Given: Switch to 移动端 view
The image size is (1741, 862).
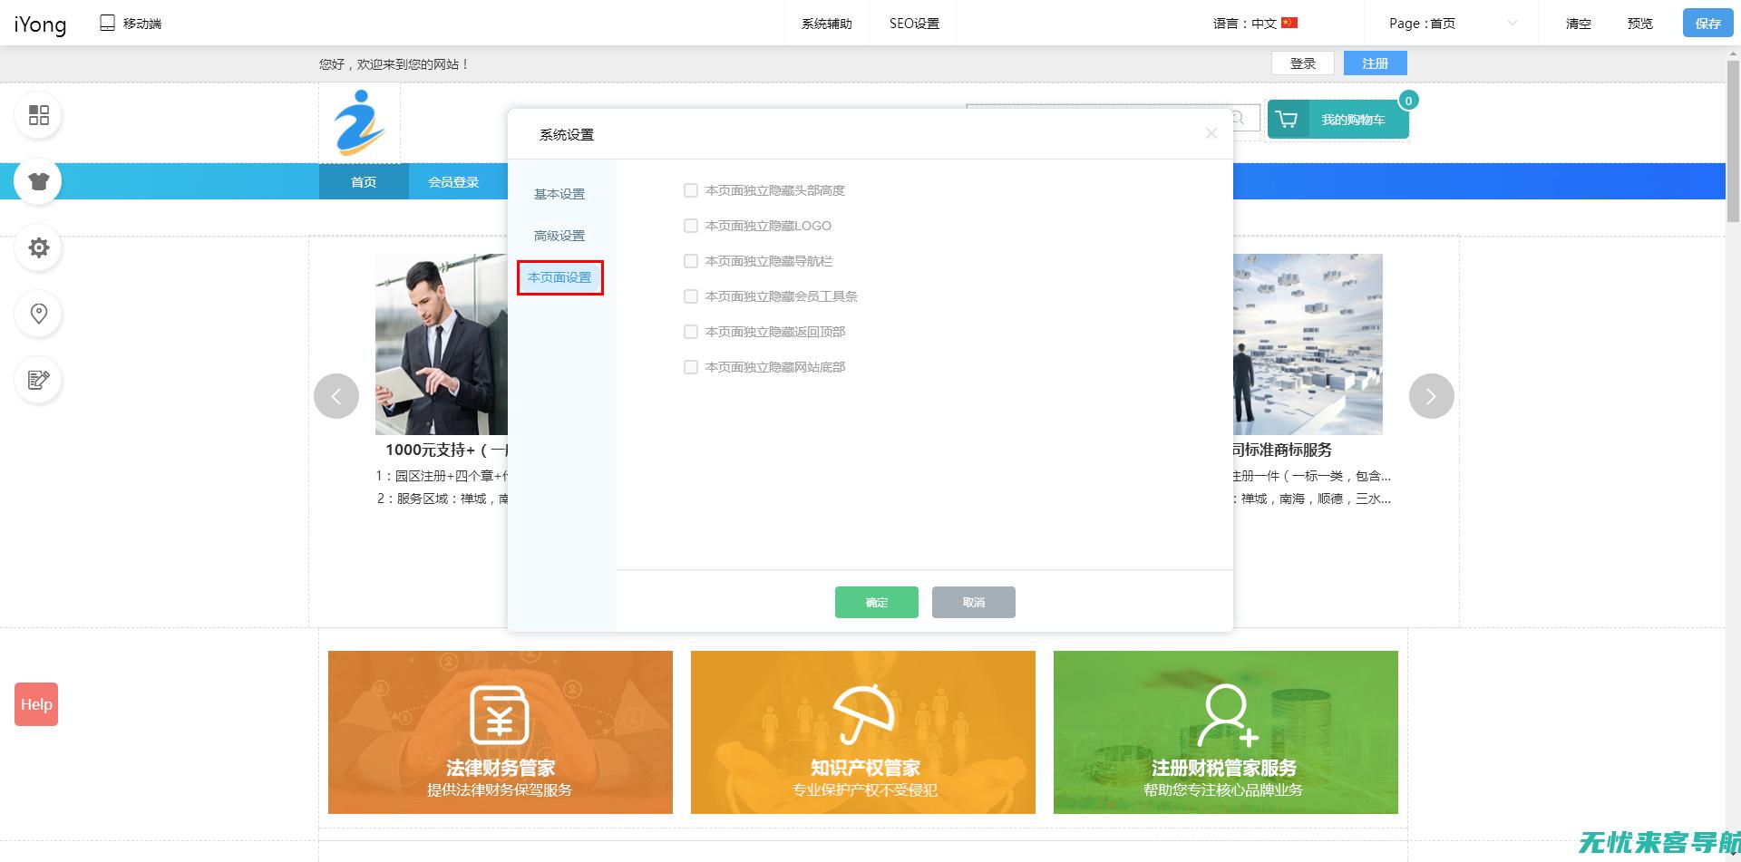Looking at the screenshot, I should [x=131, y=24].
